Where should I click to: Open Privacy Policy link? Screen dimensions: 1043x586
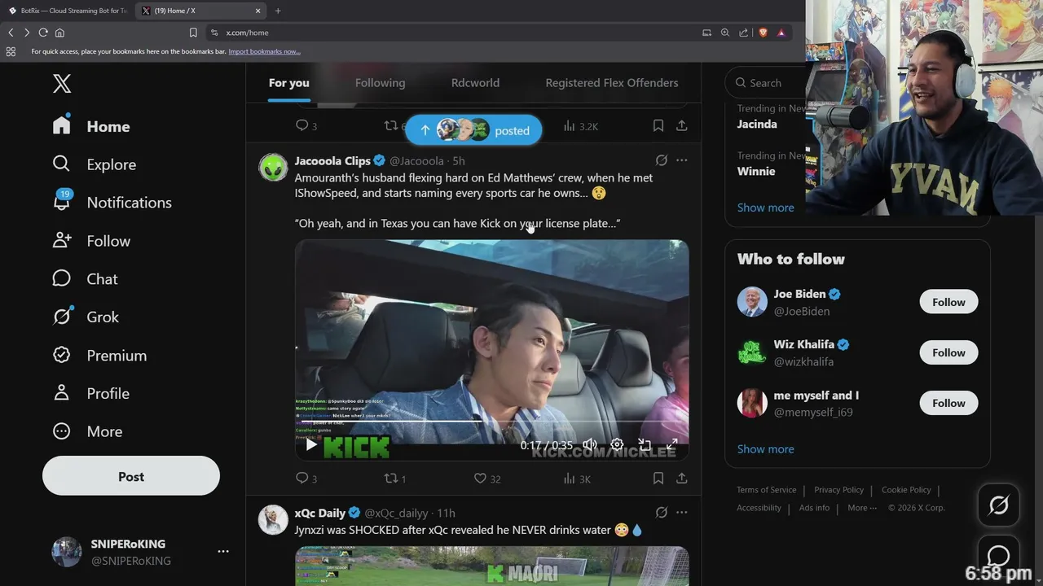(x=838, y=490)
